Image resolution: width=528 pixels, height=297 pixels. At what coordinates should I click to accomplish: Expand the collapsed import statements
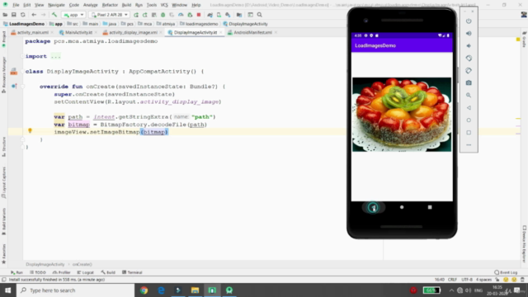click(x=56, y=56)
